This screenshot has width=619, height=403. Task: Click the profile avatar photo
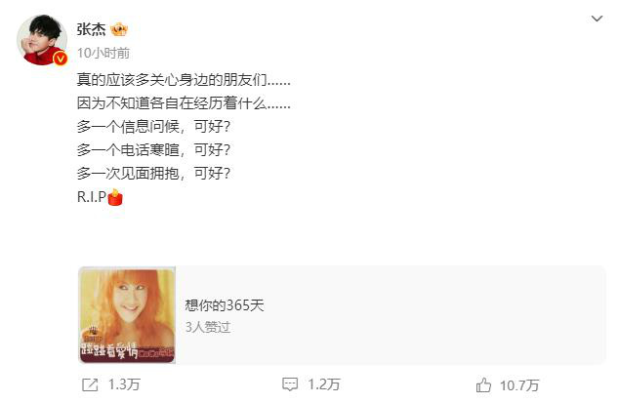(42, 40)
